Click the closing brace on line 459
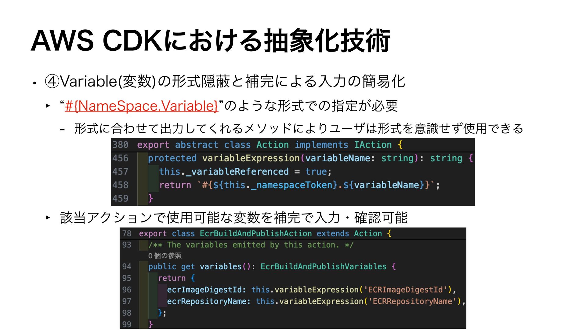 click(x=150, y=199)
